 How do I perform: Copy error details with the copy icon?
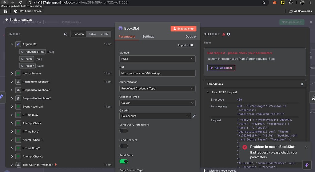click(x=302, y=84)
